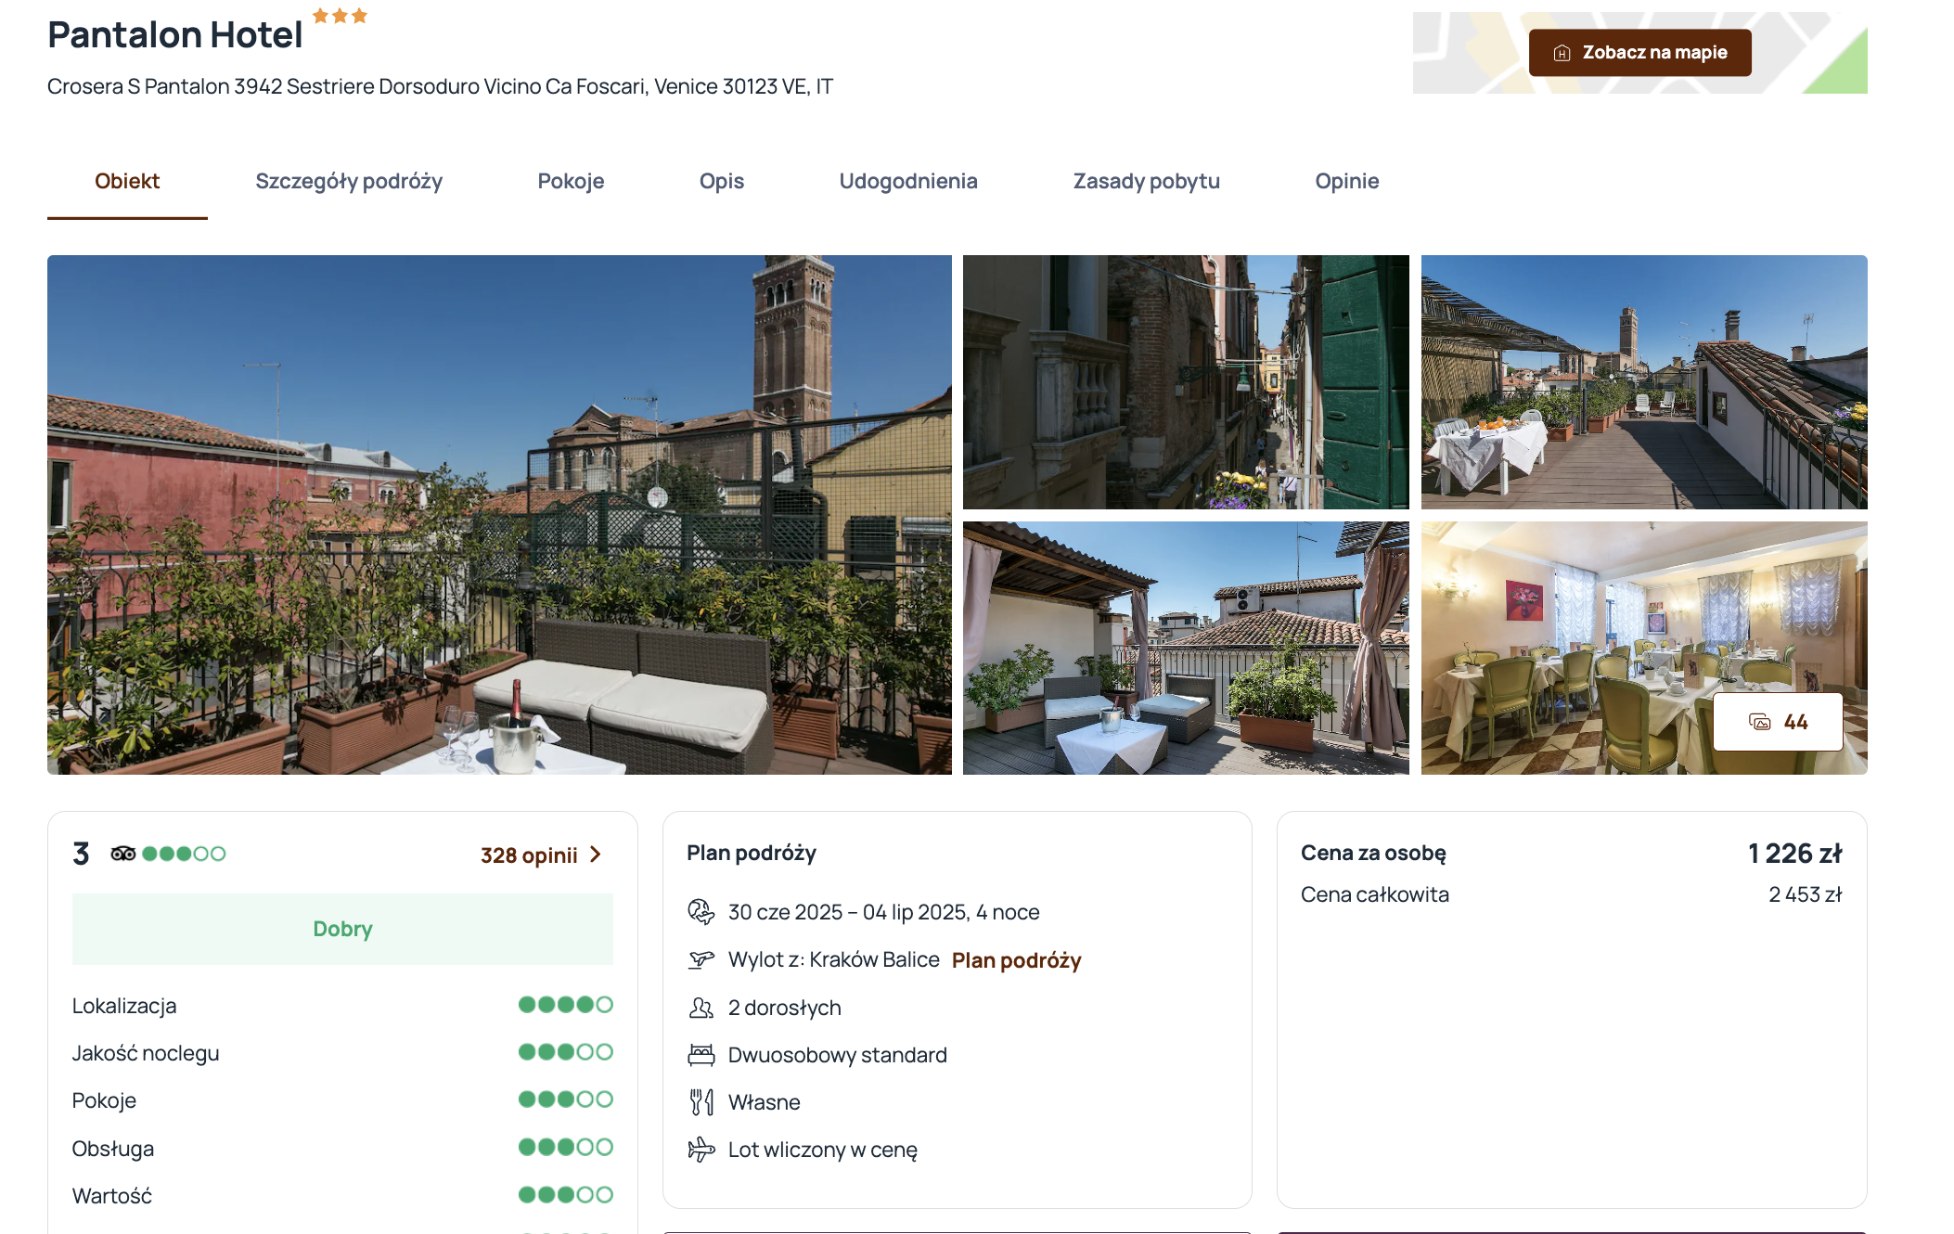This screenshot has width=1954, height=1234.
Task: Select the Obiekt tab
Action: 127,181
